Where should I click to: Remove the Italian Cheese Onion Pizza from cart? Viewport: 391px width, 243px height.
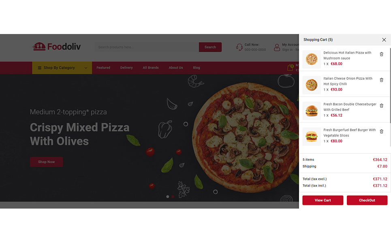pos(381,80)
